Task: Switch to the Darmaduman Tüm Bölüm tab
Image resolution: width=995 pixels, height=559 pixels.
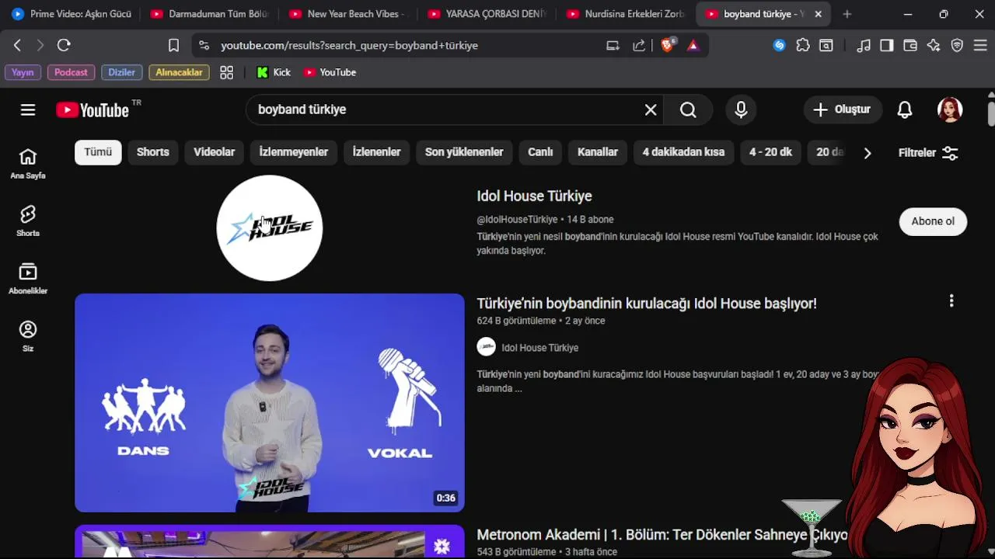Action: (210, 14)
